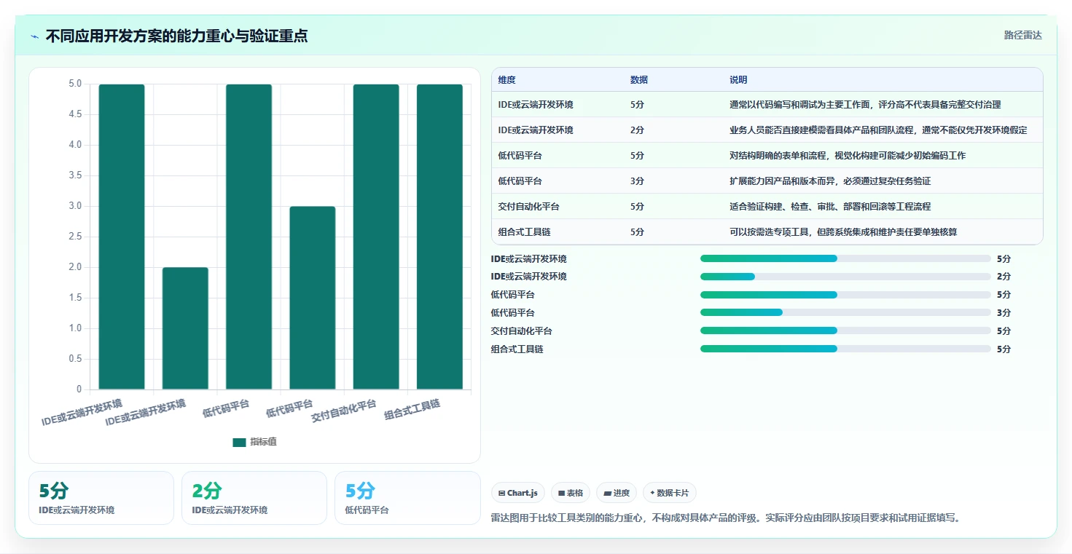Toggle the 指标值 legend color box
The image size is (1072, 554).
point(239,442)
